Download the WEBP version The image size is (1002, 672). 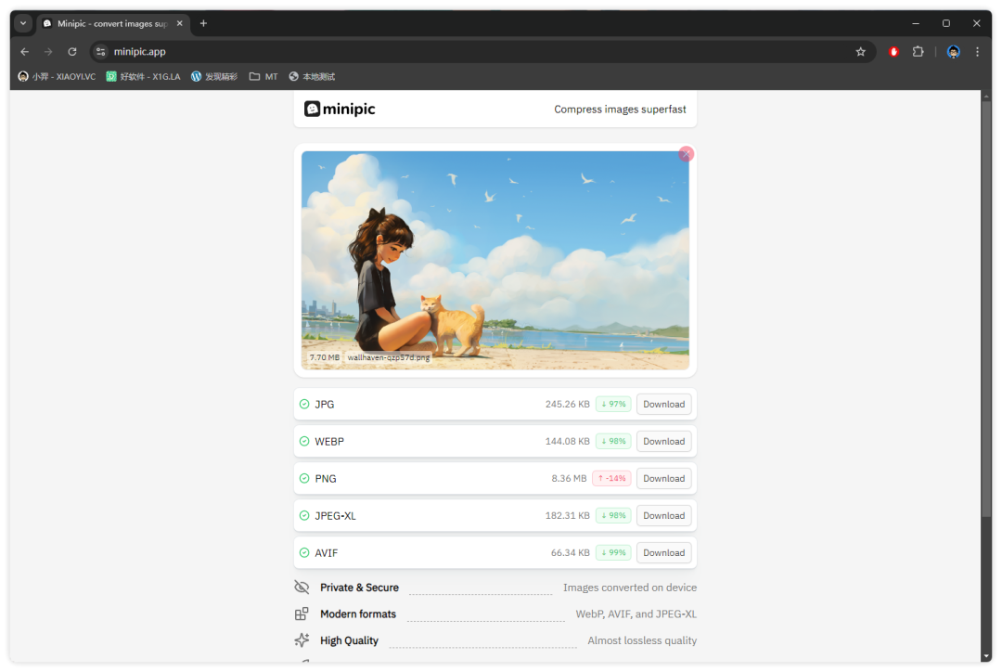coord(663,441)
